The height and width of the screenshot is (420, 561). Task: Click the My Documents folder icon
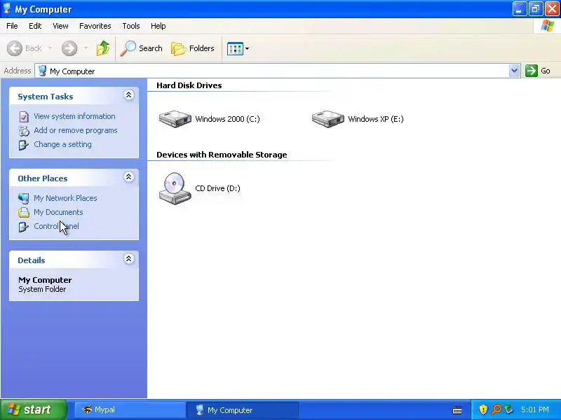24,213
